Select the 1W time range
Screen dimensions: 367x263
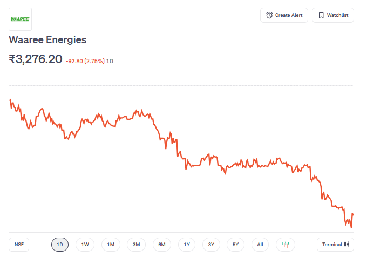click(85, 245)
